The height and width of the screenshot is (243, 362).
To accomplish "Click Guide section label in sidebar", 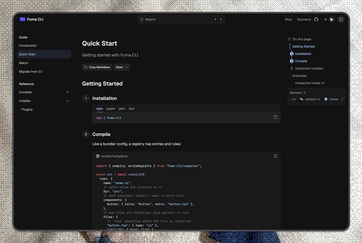I will (23, 37).
